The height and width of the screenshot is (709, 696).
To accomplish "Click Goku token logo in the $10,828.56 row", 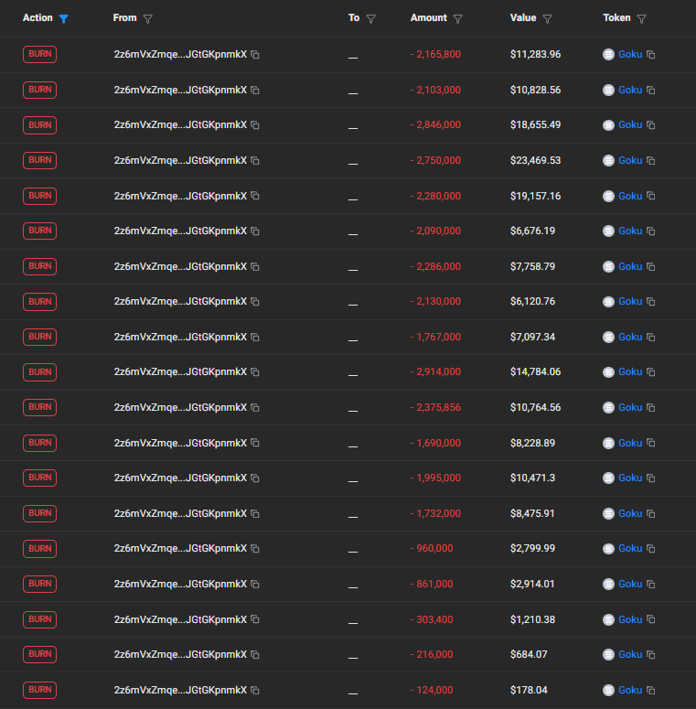I will pyautogui.click(x=608, y=91).
